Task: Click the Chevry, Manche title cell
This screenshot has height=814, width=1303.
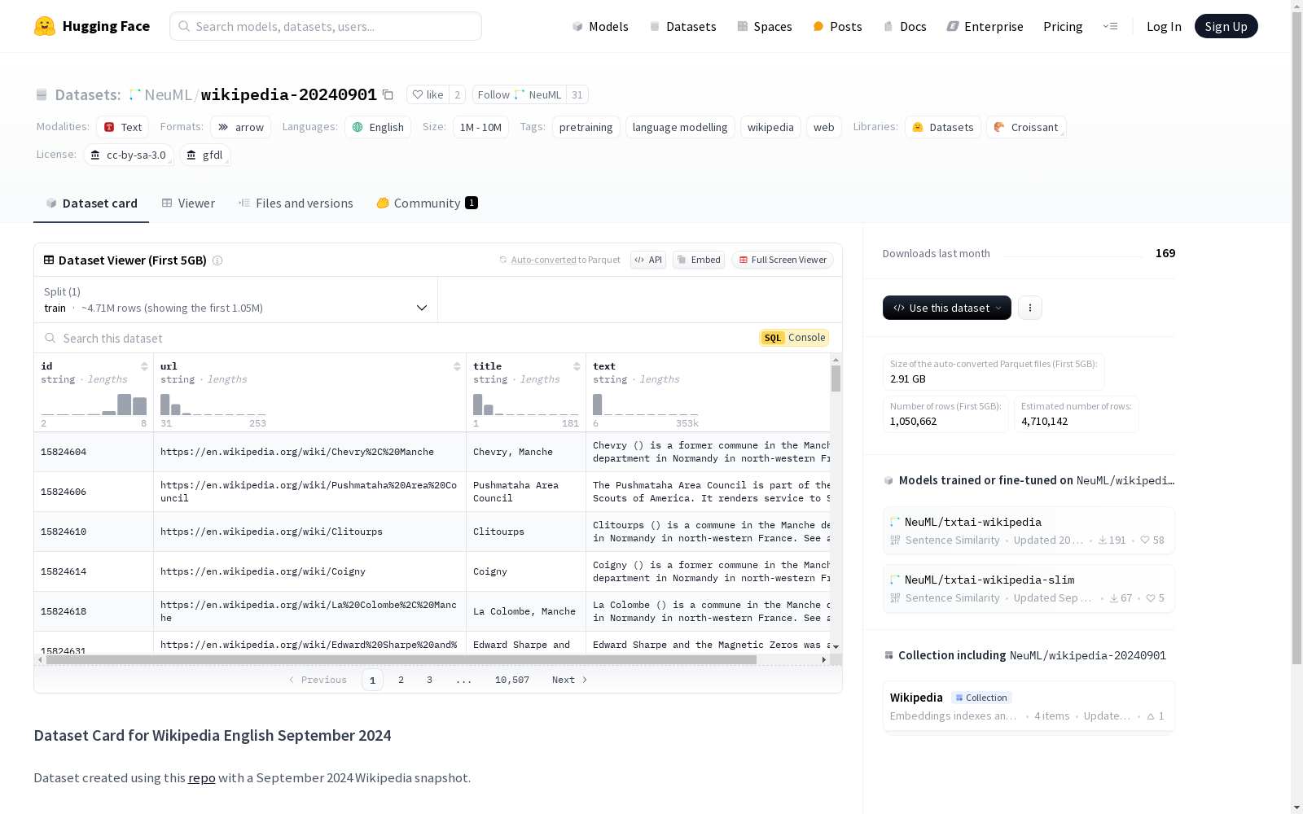Action: [x=526, y=452]
